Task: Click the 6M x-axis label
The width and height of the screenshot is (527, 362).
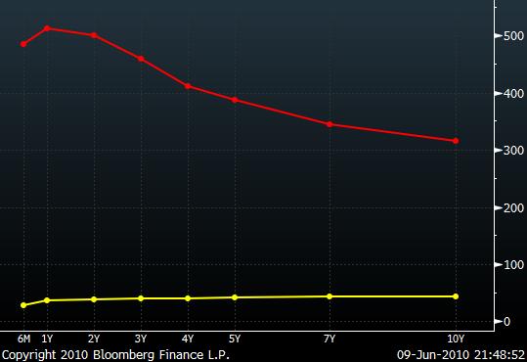Action: click(x=23, y=339)
